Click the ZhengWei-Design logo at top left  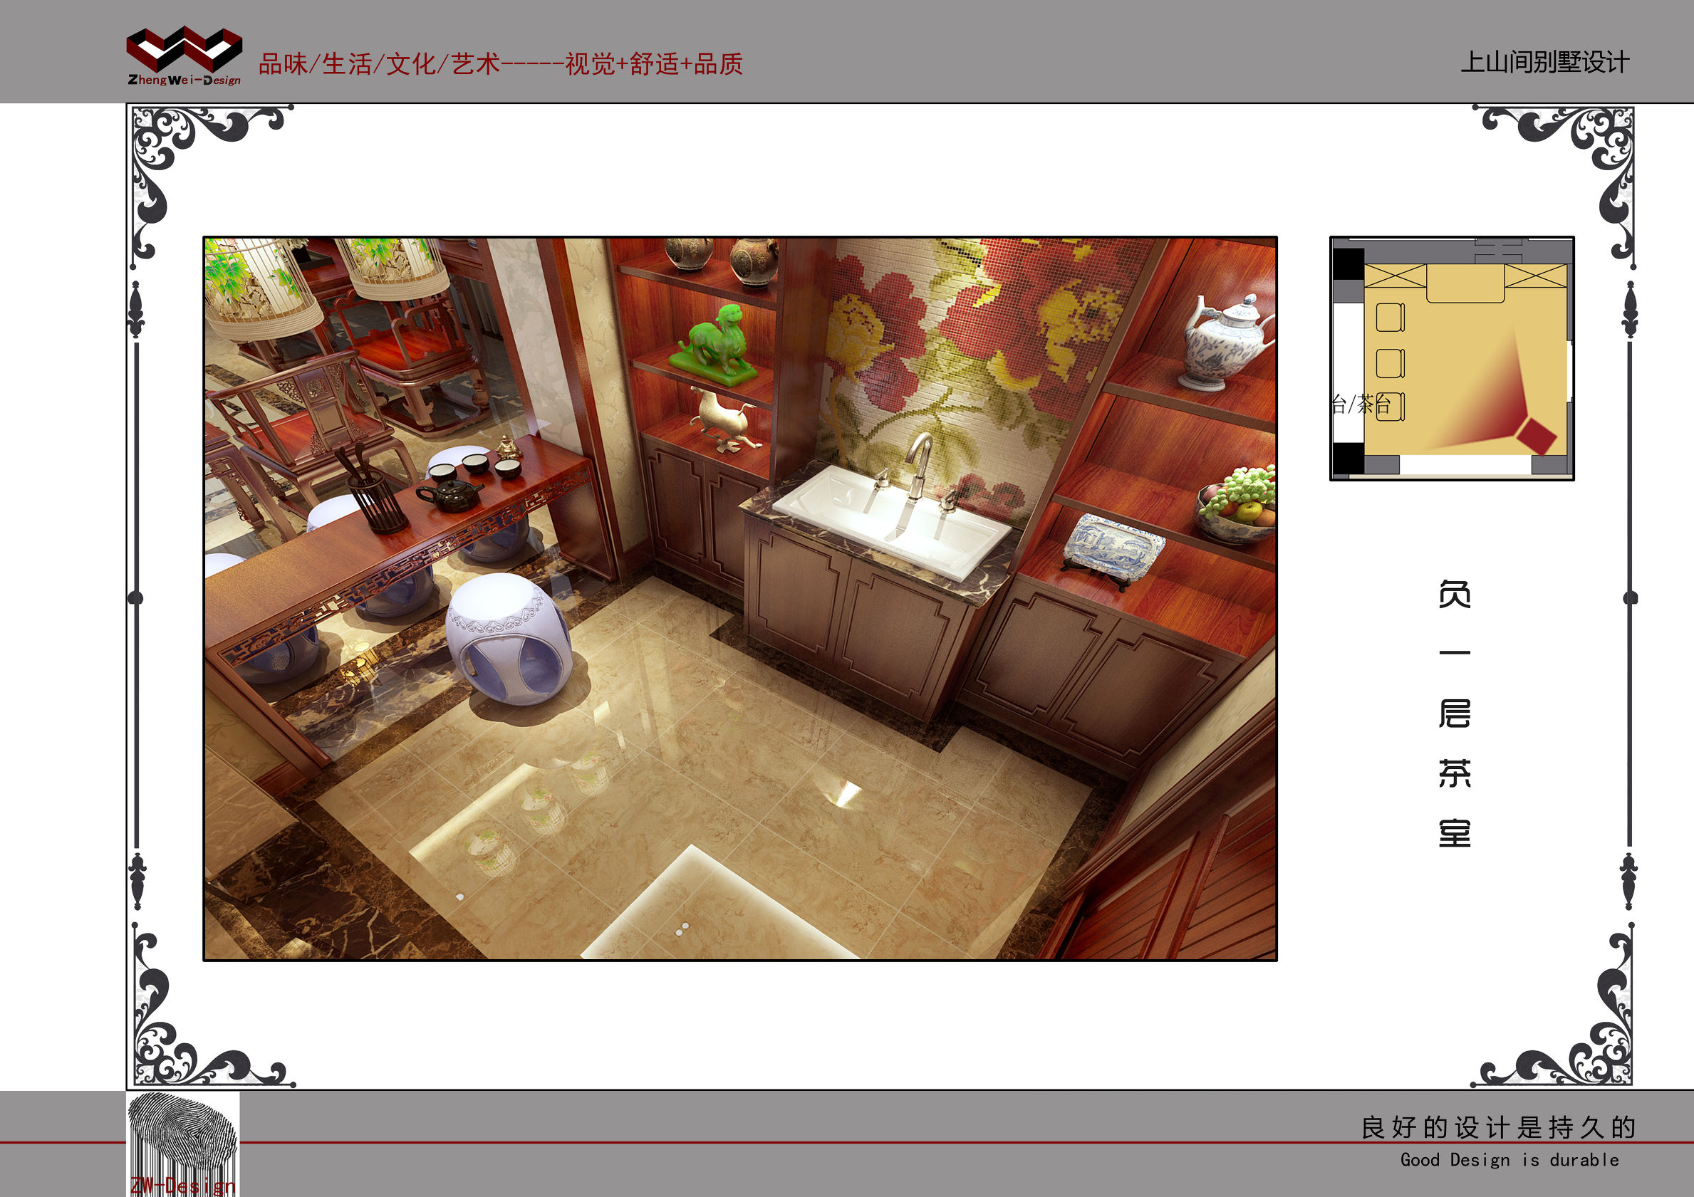pyautogui.click(x=184, y=57)
